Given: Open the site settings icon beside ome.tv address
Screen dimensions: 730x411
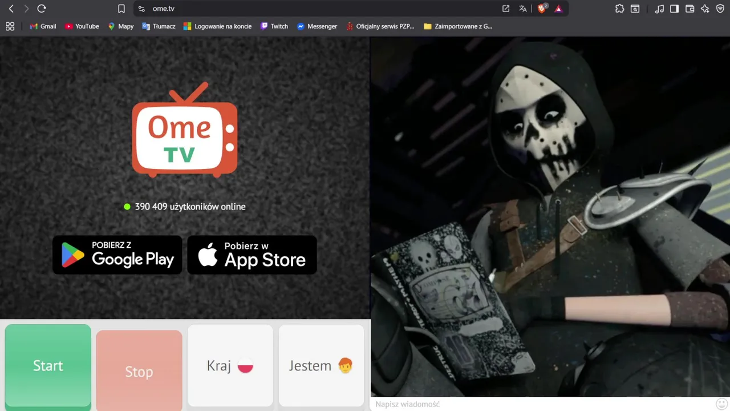Looking at the screenshot, I should 142,9.
